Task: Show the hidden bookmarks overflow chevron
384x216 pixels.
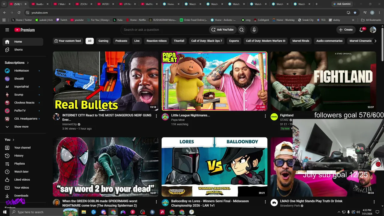Action: (353, 20)
